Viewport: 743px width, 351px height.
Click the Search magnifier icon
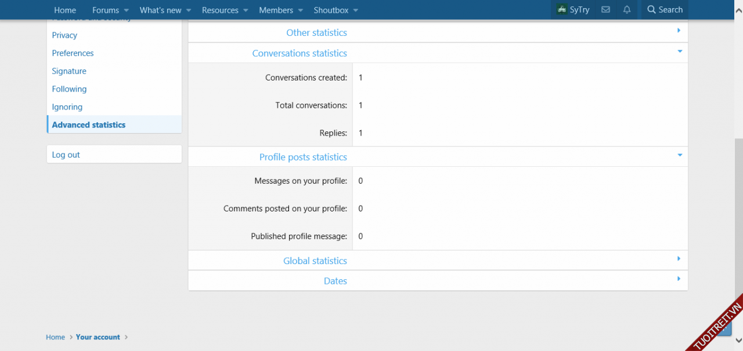pyautogui.click(x=651, y=10)
